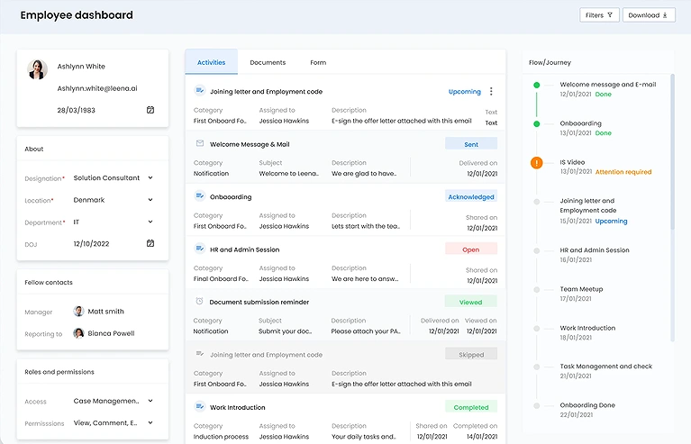691x444 pixels.
Task: Click the Employee dashboard heading
Action: pyautogui.click(x=77, y=15)
